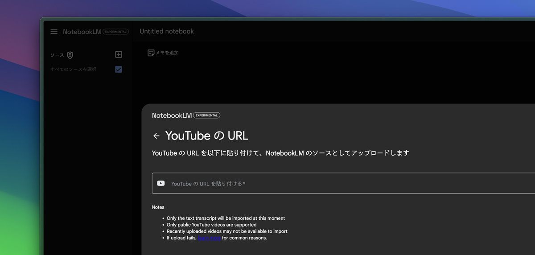The height and width of the screenshot is (255, 535).
Task: Open the hamburger menu beside NotebookLM
Action: [54, 32]
